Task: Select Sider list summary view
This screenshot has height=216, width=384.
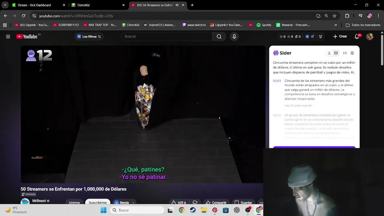Action: tap(329, 53)
